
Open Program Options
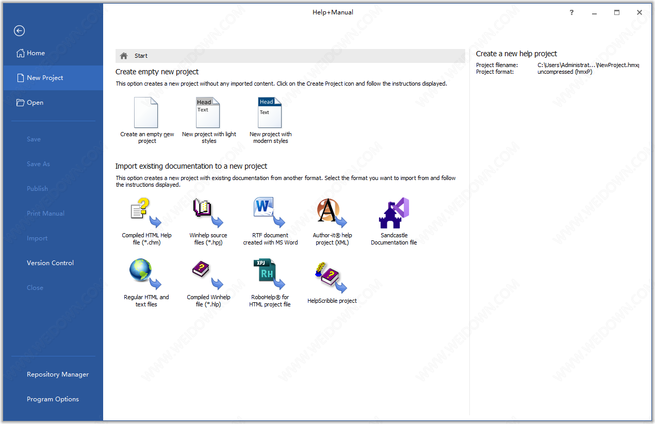53,399
